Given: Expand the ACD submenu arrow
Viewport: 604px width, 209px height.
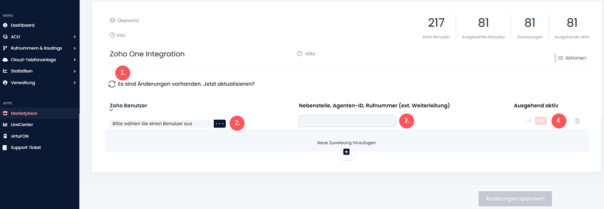Looking at the screenshot, I should click(75, 37).
